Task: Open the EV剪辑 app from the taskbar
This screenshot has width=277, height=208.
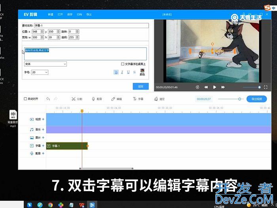Action: (92, 205)
